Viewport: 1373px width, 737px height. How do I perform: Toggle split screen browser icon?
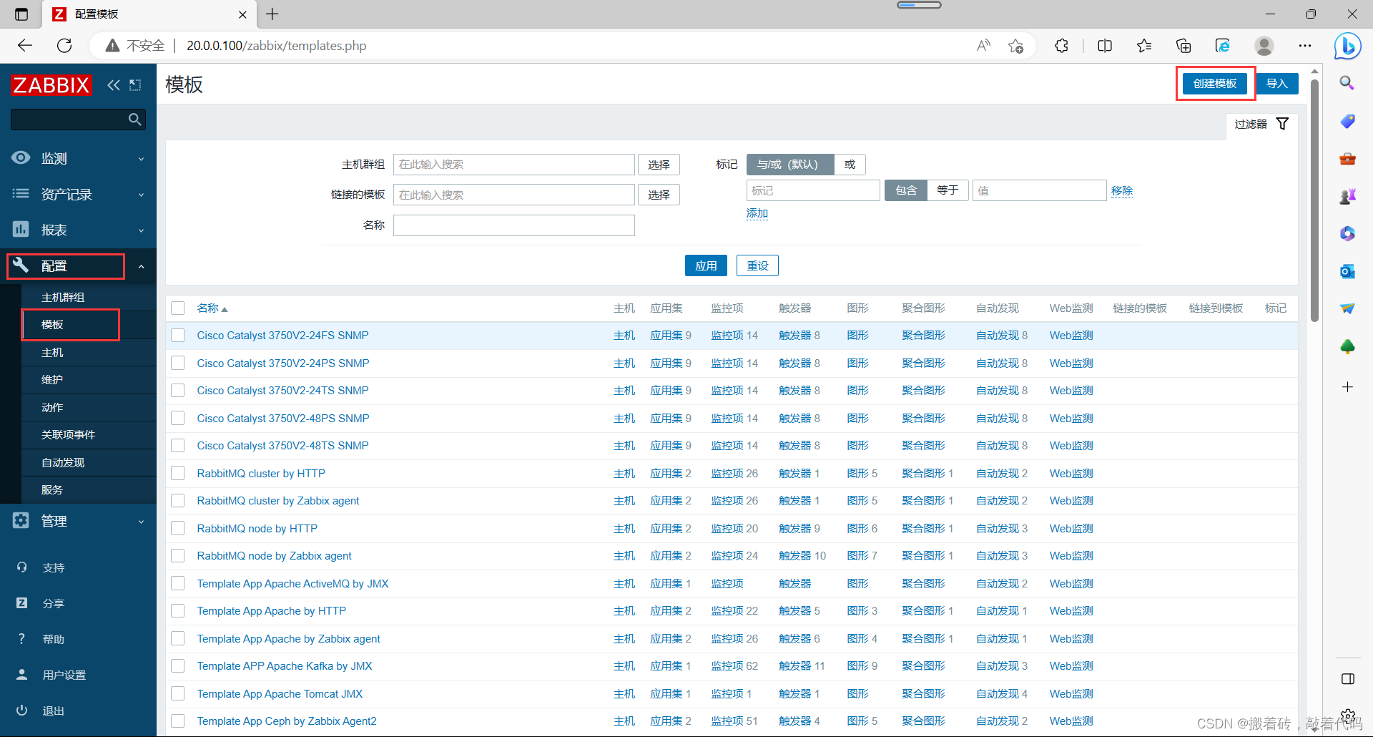(x=1105, y=46)
